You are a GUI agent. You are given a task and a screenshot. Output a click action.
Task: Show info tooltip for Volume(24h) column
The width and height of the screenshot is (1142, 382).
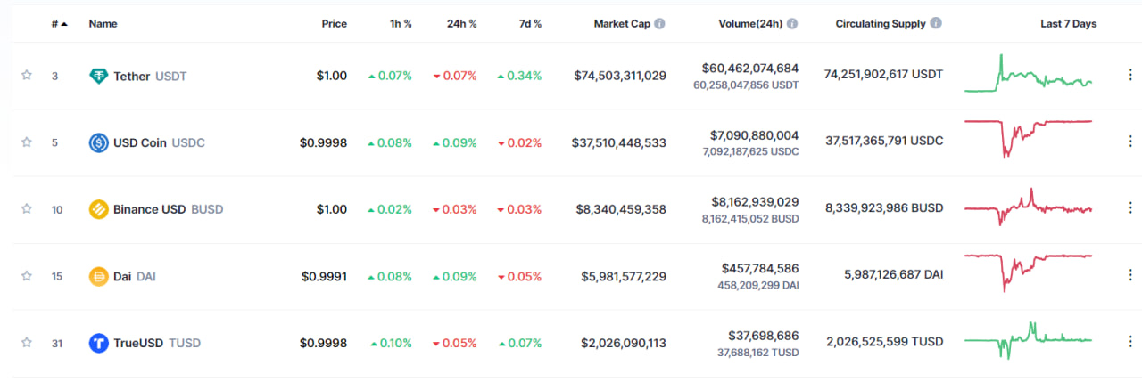(792, 24)
